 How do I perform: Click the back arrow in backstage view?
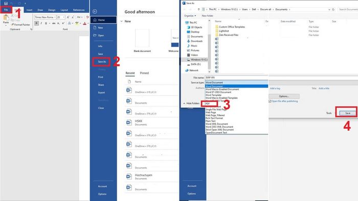[x=95, y=11]
